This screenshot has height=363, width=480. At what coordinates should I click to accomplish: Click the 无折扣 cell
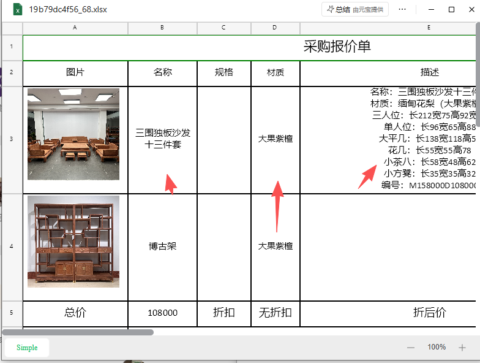(275, 313)
